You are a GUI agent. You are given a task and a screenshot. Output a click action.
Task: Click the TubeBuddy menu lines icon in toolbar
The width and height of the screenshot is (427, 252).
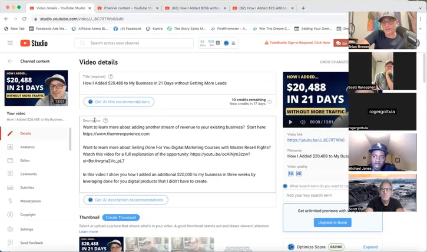tap(233, 43)
